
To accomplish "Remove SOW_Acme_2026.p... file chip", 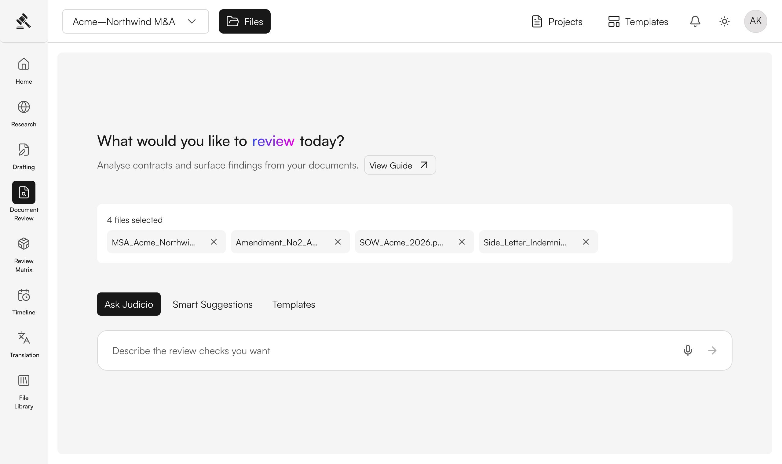I will point(462,242).
